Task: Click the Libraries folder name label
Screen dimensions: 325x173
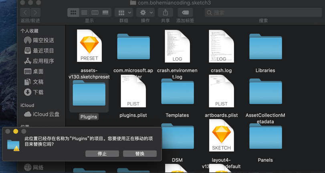Action: pyautogui.click(x=265, y=70)
